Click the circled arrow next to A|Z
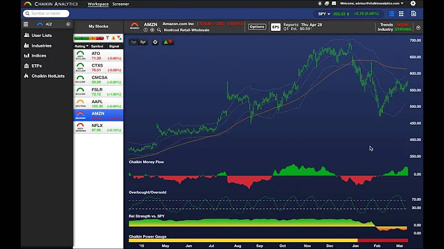Screen dimensions: 444x249 coord(68,24)
